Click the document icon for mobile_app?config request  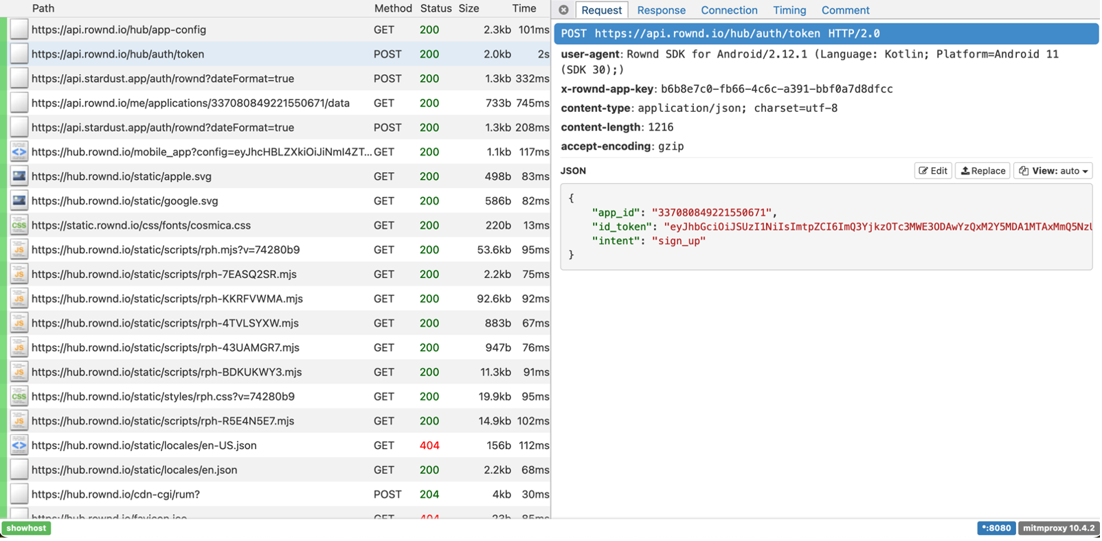click(x=19, y=152)
